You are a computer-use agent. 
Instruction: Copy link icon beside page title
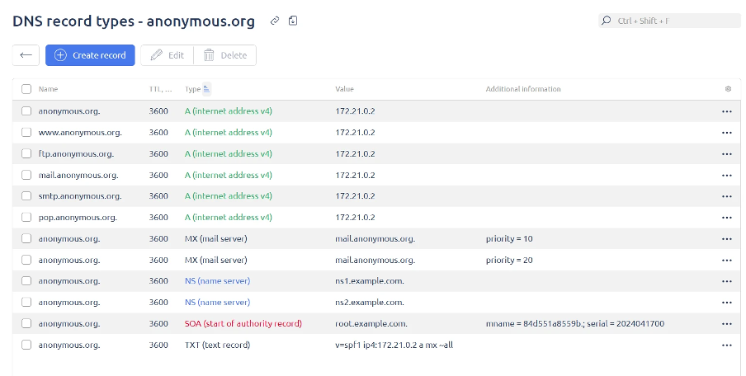point(275,21)
